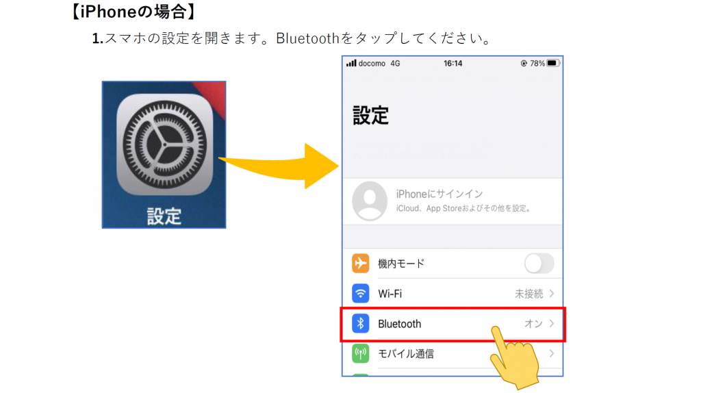The height and width of the screenshot is (393, 701).
Task: Tap the profile avatar silhouette icon
Action: pos(369,201)
